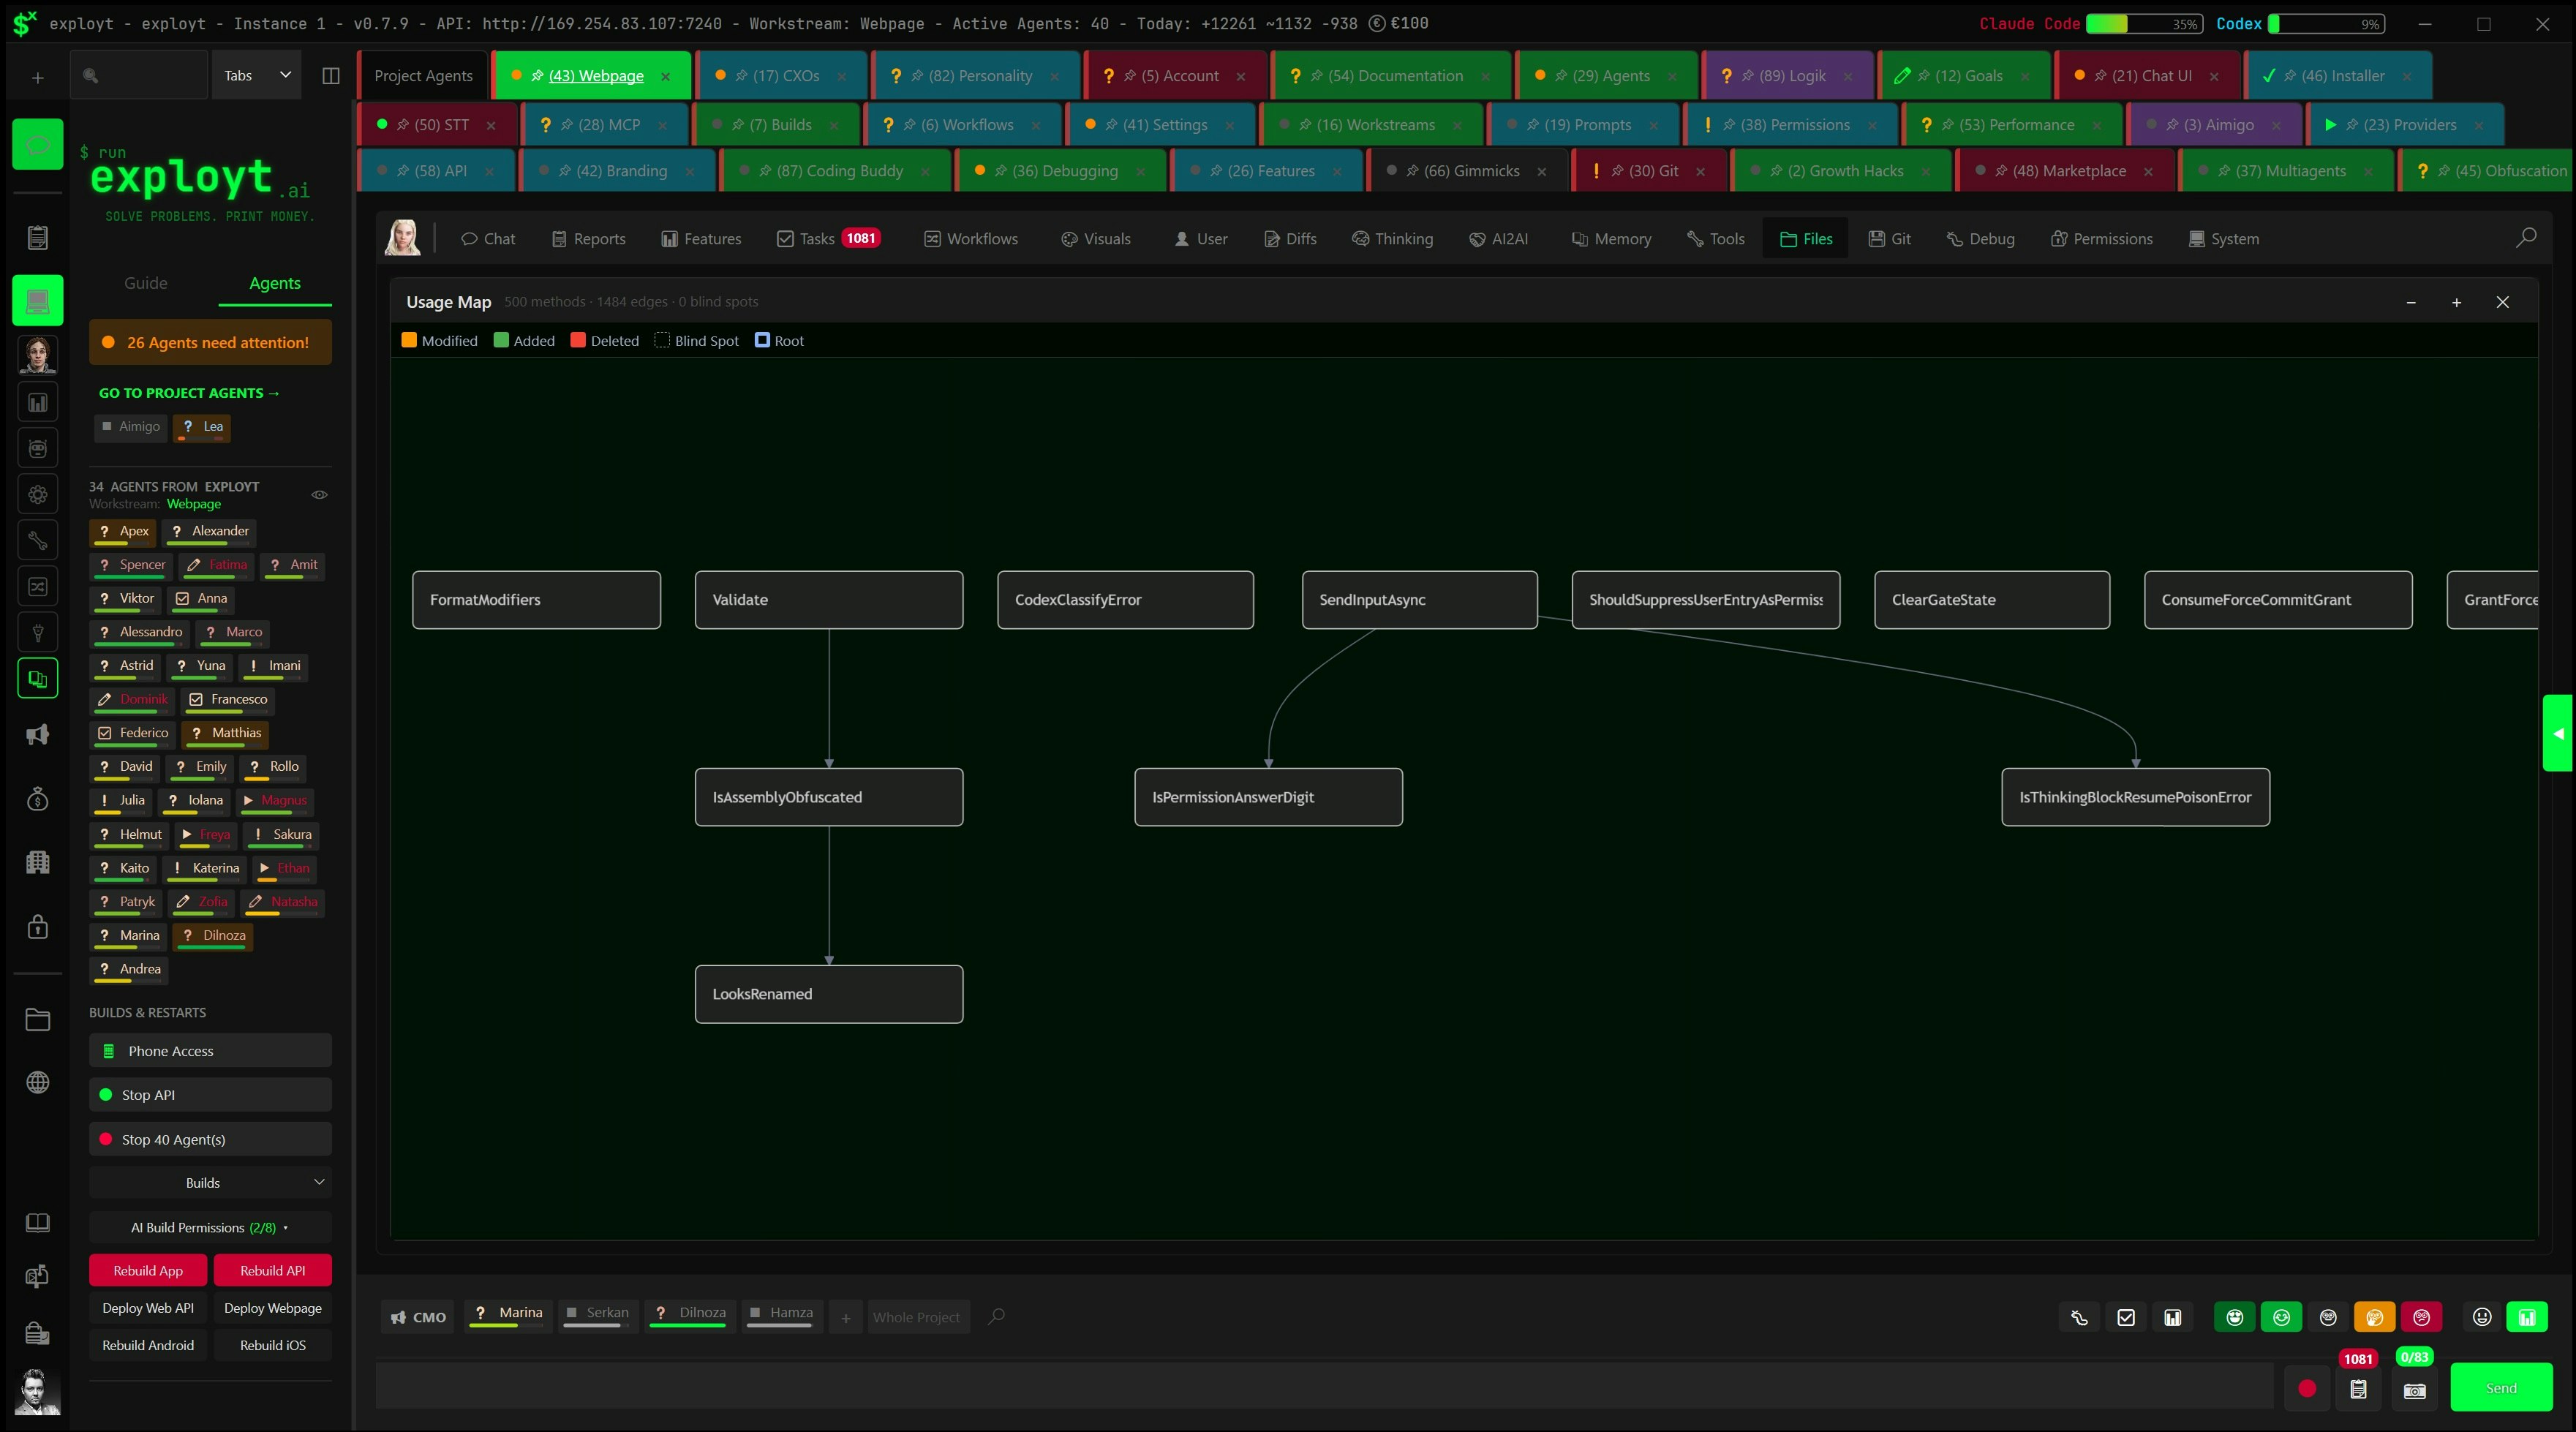
Task: Open the Tasks tab with 1081 badge
Action: [829, 238]
